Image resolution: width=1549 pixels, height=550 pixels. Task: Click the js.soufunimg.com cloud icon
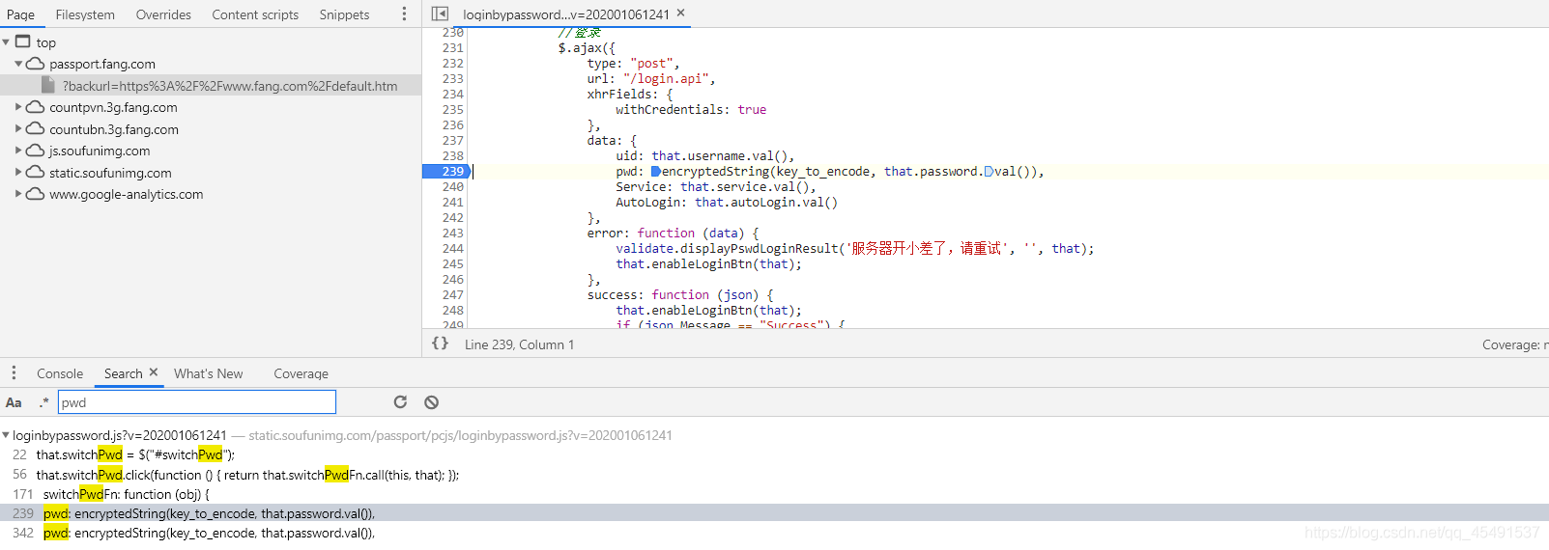click(x=35, y=151)
